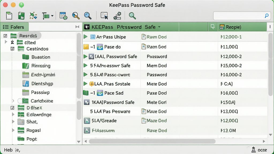
Task: Click the An-Pass Uhipe grid icon
Action: coord(93,37)
